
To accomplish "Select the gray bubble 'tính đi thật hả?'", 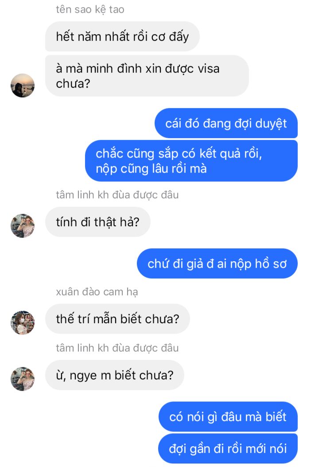I will pos(98,222).
